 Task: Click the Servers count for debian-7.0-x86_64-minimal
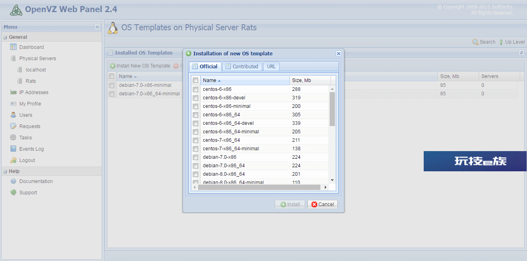pyautogui.click(x=483, y=94)
